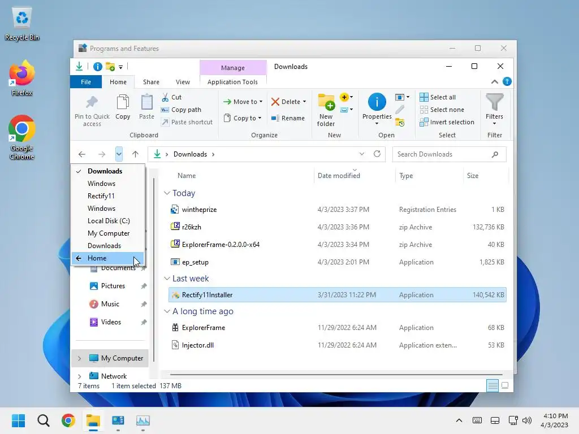Choose Rectify11 from recent locations list
Viewport: 579px width, 434px height.
click(108, 196)
